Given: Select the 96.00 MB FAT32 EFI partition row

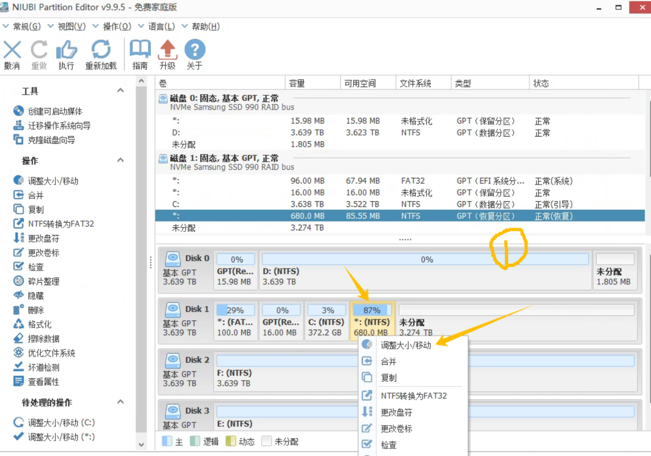Looking at the screenshot, I should tap(400, 181).
